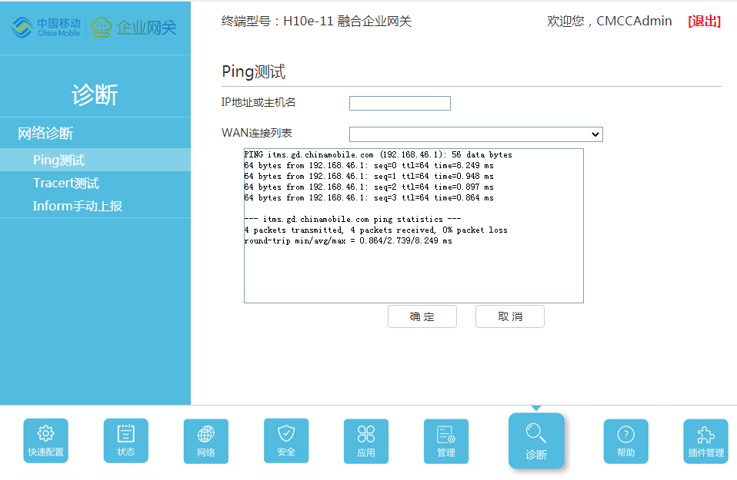The image size is (737, 480).
Task: Expand the WAN连接列表 dropdown
Action: [x=475, y=134]
